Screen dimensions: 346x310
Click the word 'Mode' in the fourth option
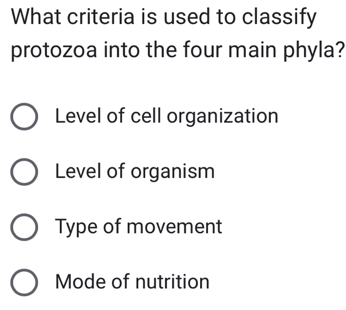click(81, 282)
